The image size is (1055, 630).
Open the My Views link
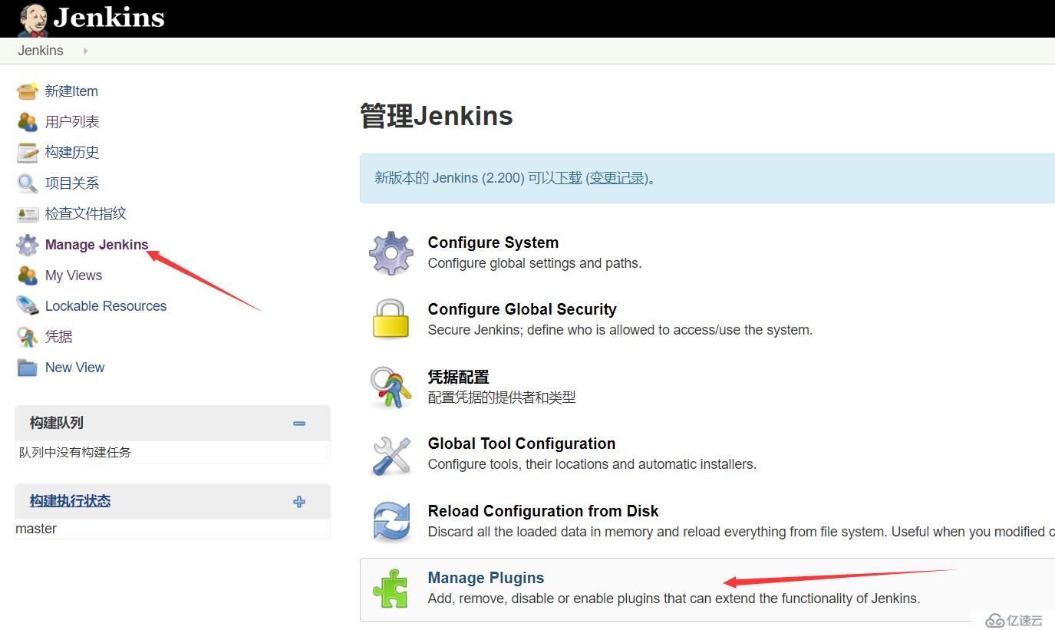74,275
